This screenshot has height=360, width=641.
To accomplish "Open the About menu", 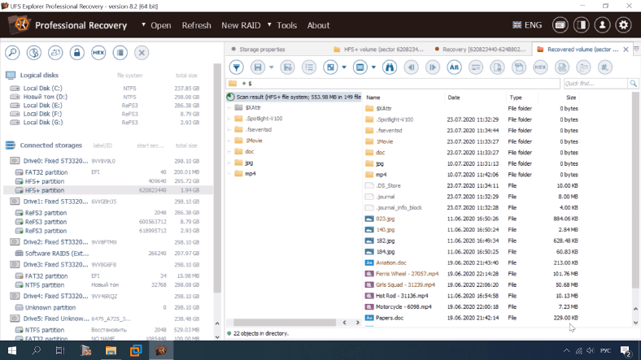I will click(318, 25).
